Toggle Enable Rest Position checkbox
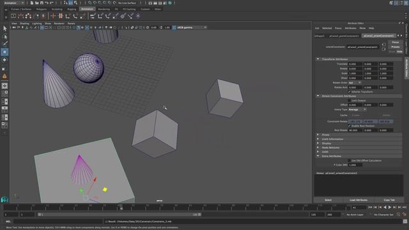Image resolution: width=409 pixels, height=230 pixels. [x=350, y=126]
